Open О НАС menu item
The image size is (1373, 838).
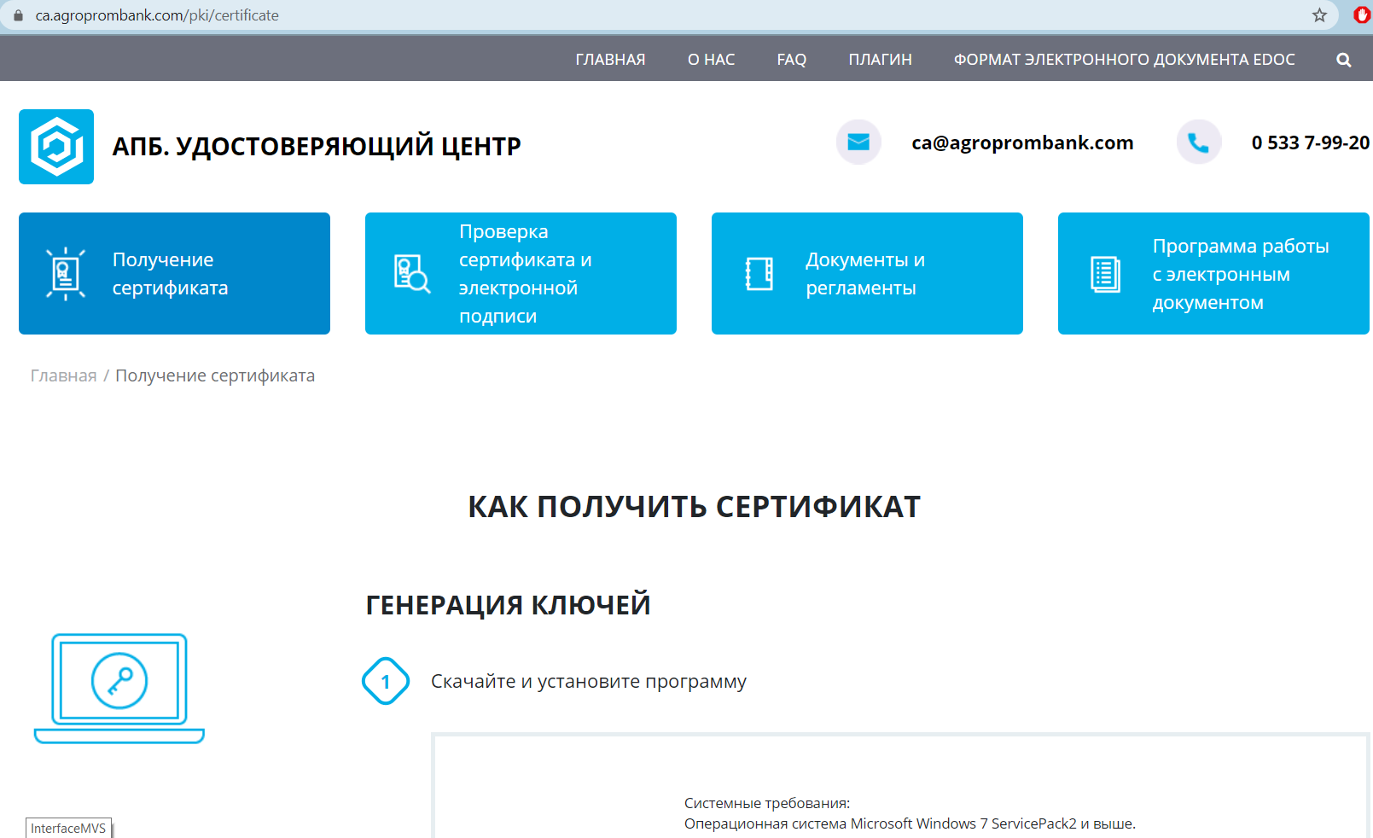coord(711,60)
